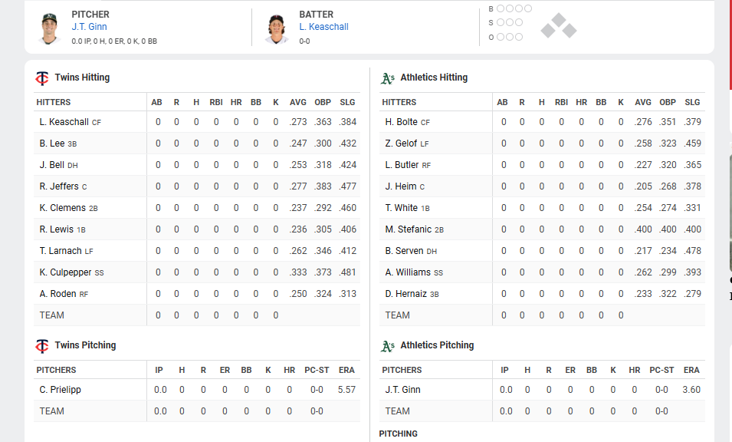
Task: Click the SLG column header in Athletics Hitting
Action: 692,102
